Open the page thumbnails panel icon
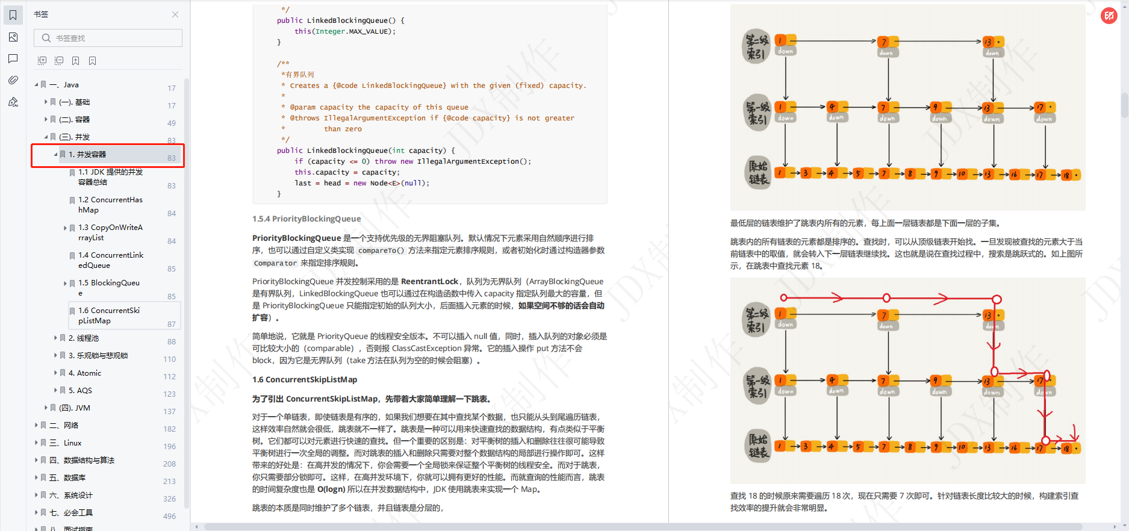Screen dimensions: 1129x531 [x=13, y=37]
